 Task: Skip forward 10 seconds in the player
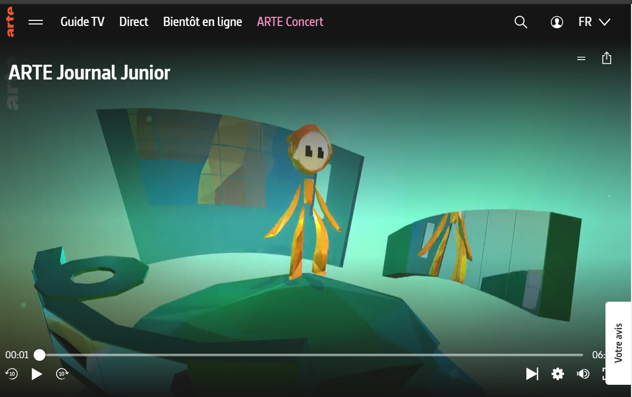point(62,374)
